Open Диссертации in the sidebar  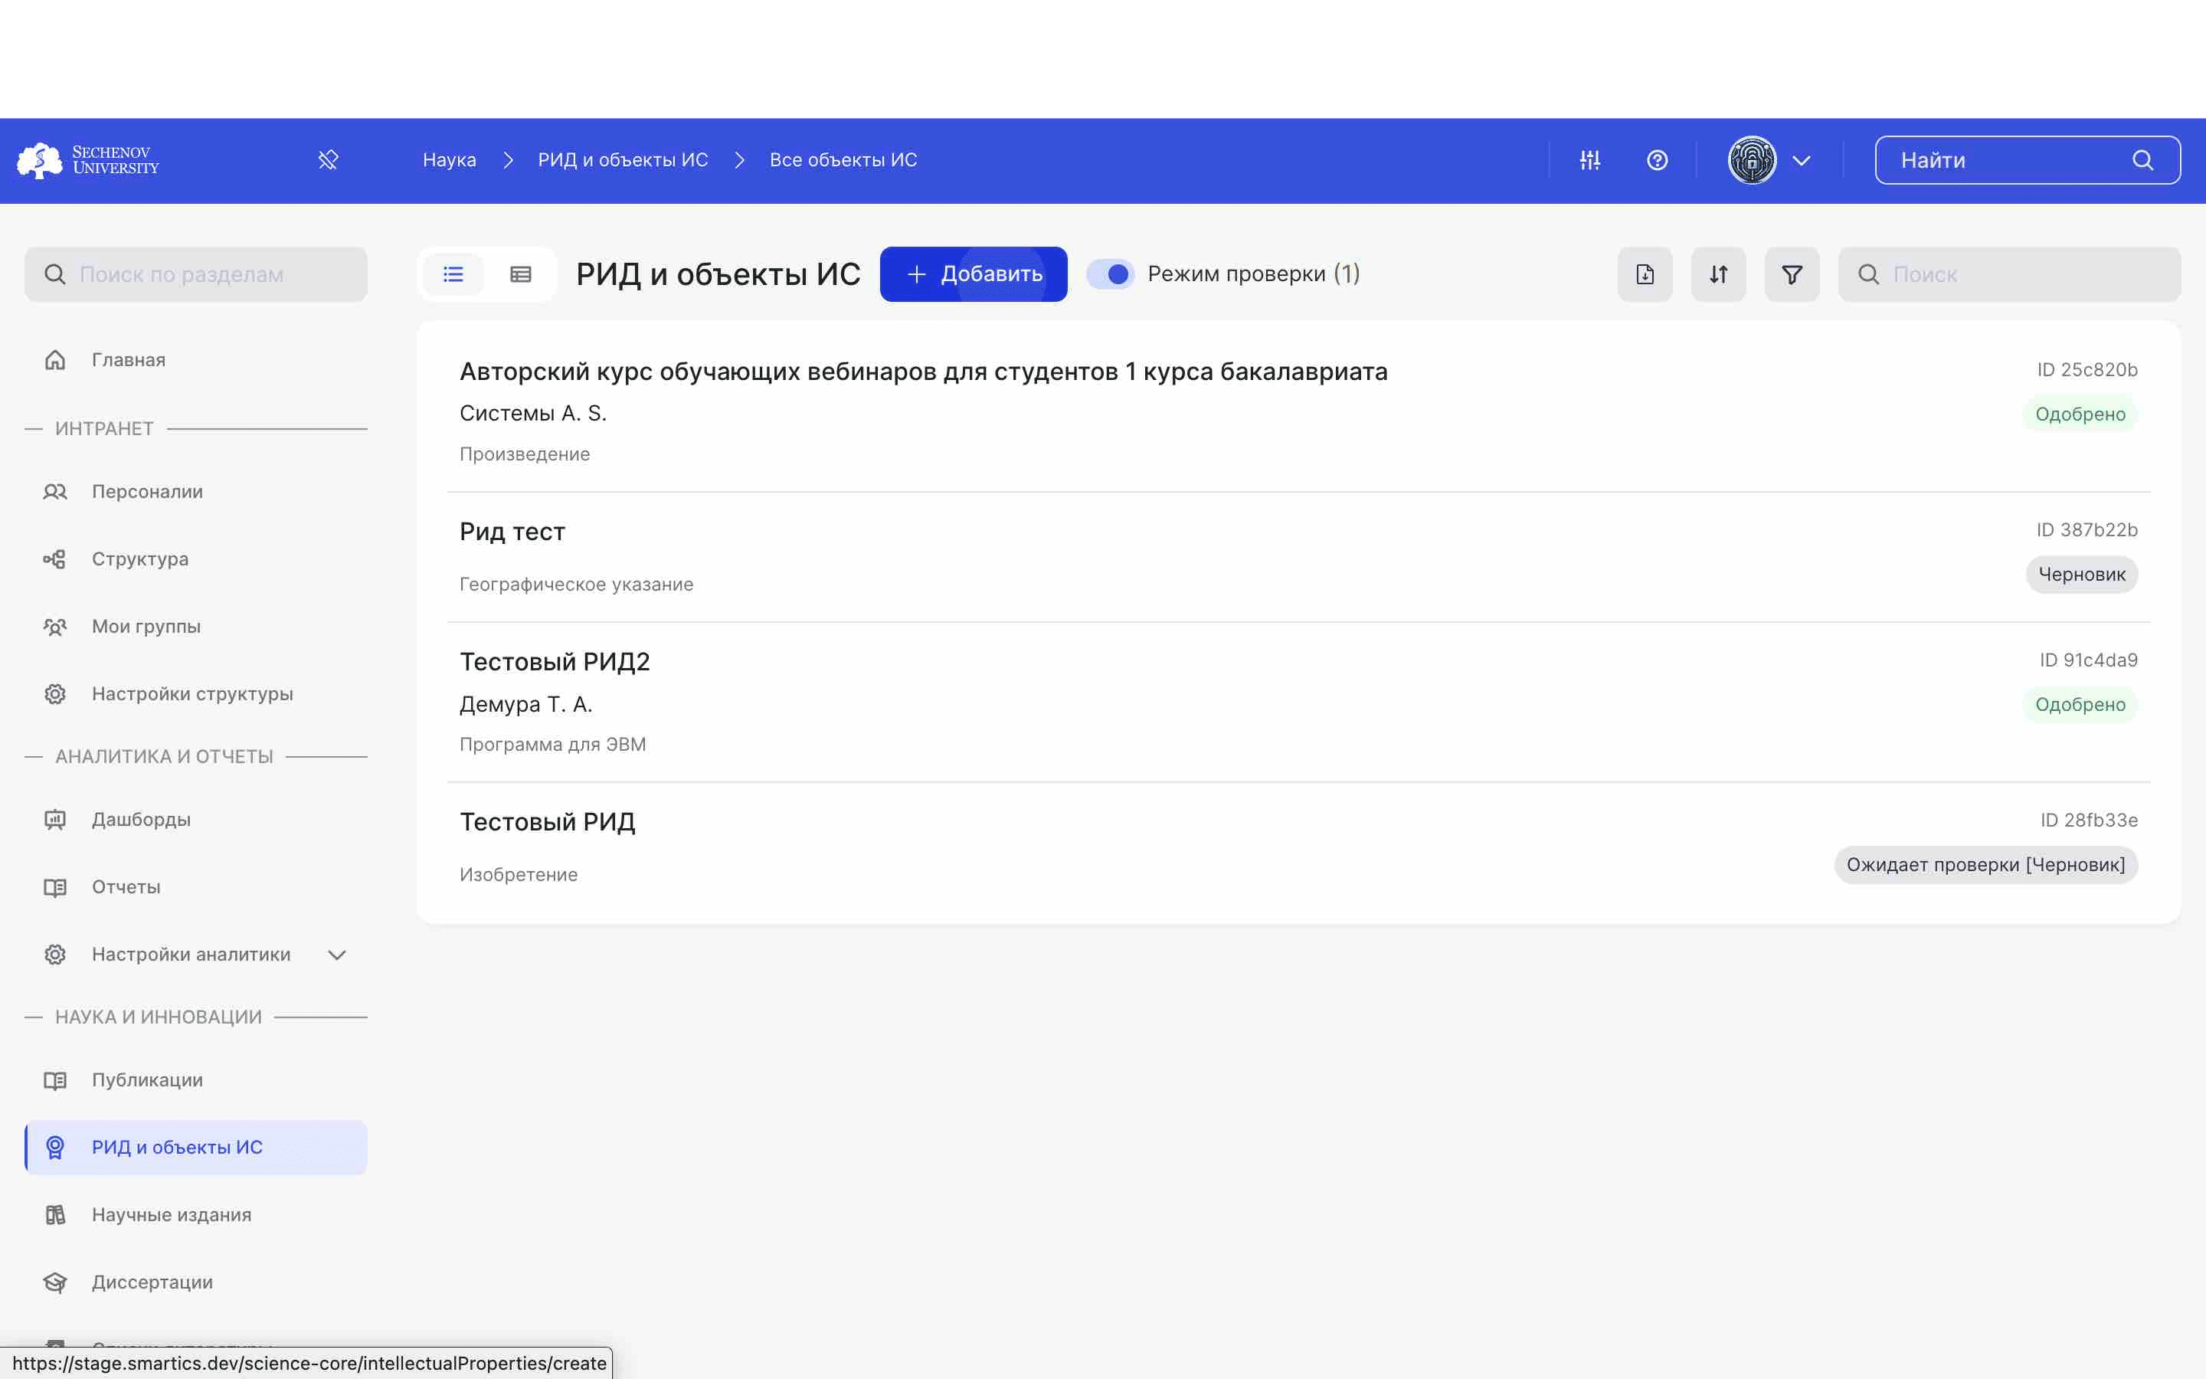pos(196,1282)
